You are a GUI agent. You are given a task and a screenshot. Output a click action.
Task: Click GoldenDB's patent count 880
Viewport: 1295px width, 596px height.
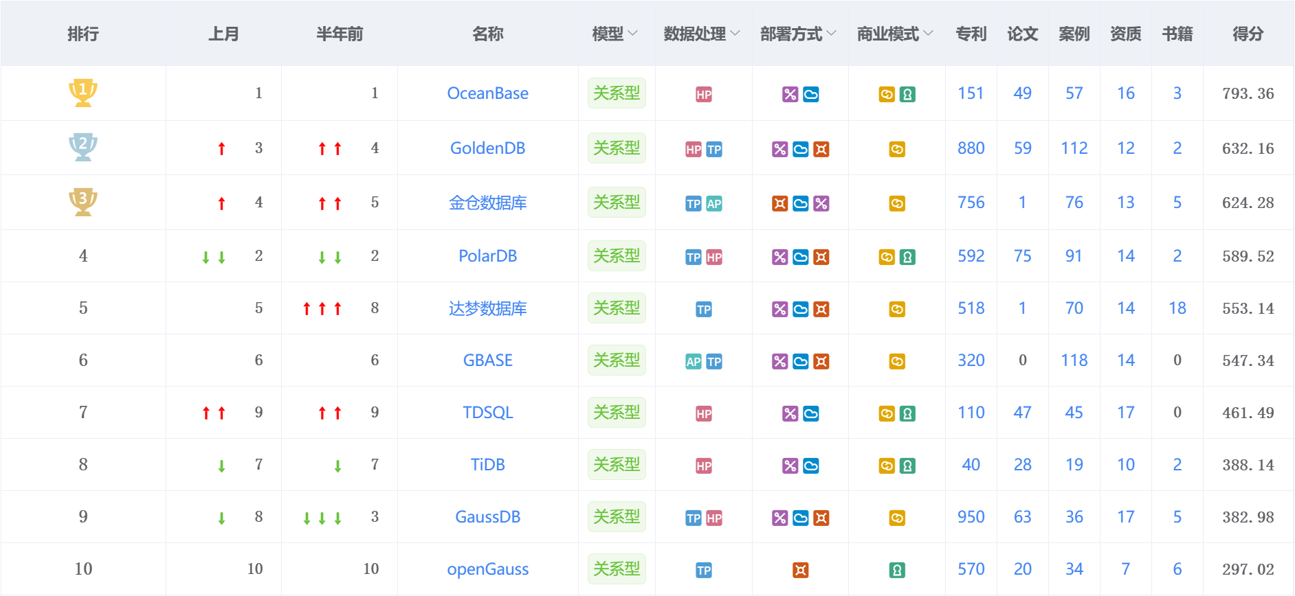coord(971,148)
